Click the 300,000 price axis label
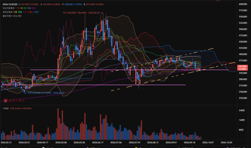The height and width of the screenshot is (148, 251). (243, 79)
